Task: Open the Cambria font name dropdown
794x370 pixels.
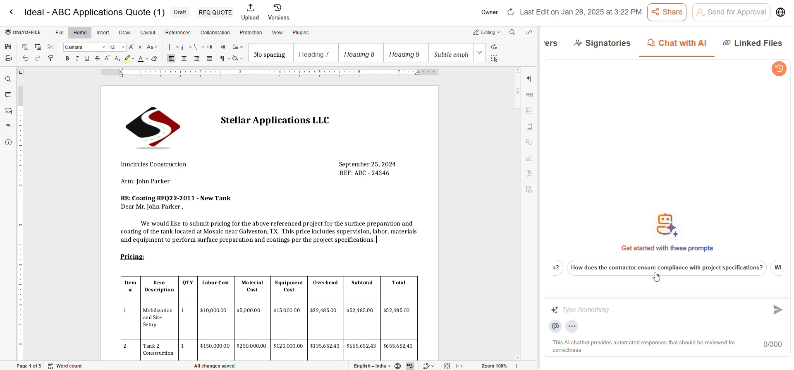Action: coord(103,47)
